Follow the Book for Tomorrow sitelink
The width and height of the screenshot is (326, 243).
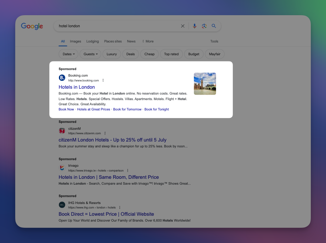coord(127,109)
